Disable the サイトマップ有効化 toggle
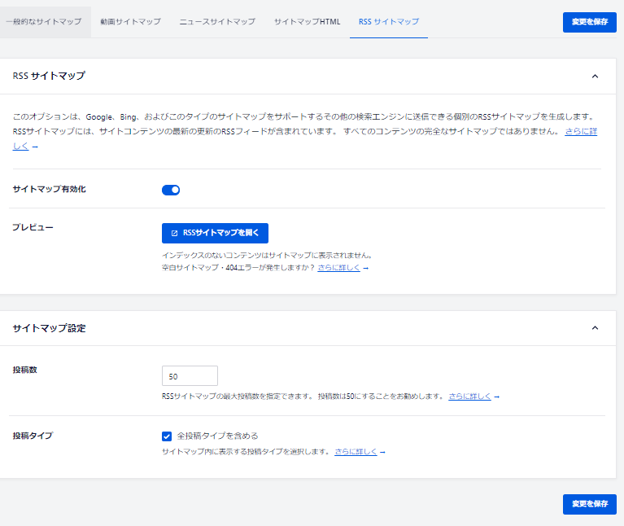Image resolution: width=624 pixels, height=526 pixels. pyautogui.click(x=171, y=190)
